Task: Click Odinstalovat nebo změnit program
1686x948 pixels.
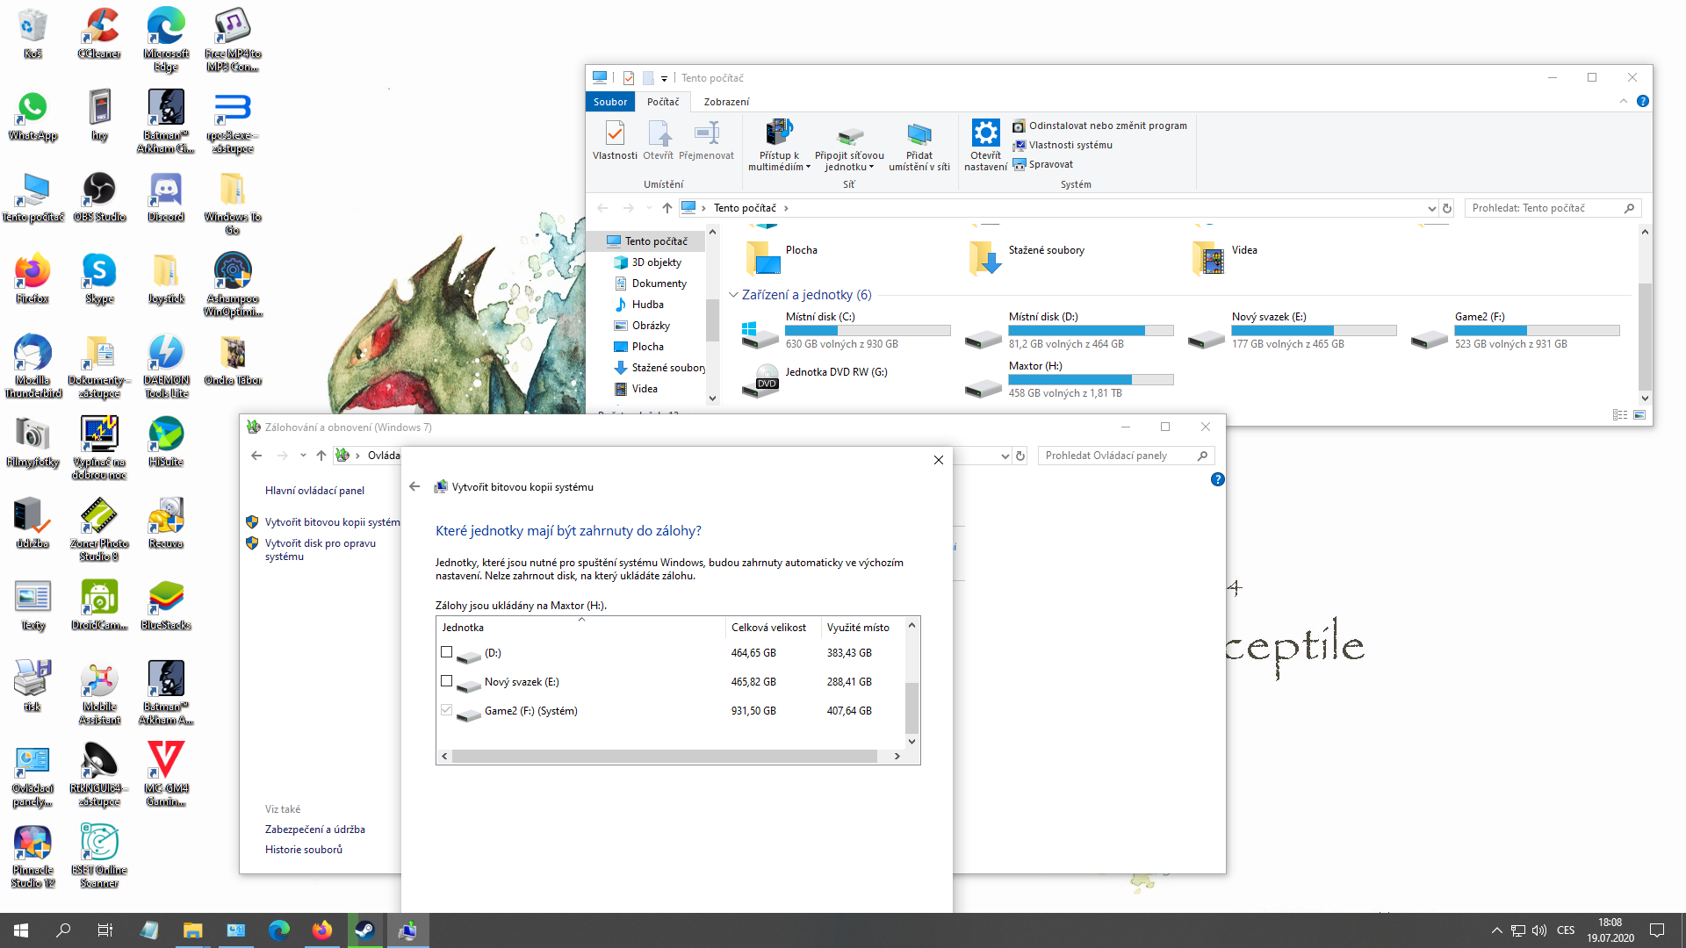Action: [1106, 126]
